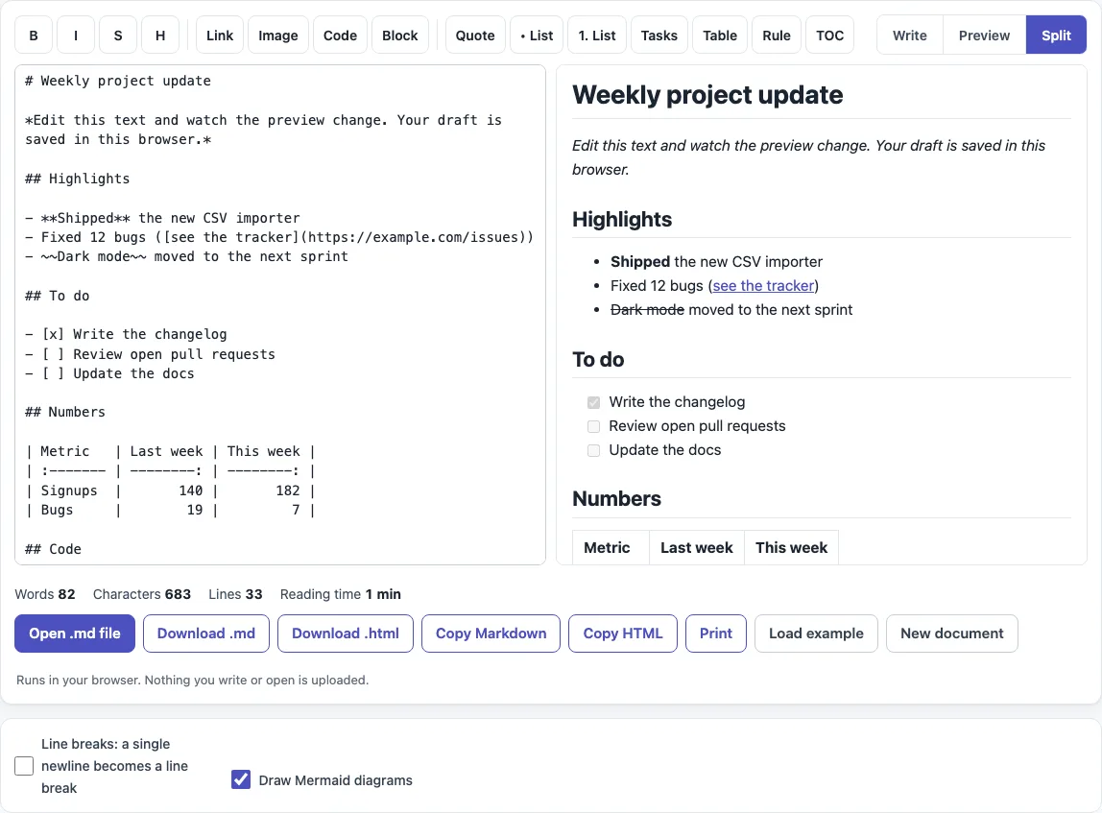The width and height of the screenshot is (1102, 813).
Task: Insert a table of contents with TOC
Action: coord(830,36)
